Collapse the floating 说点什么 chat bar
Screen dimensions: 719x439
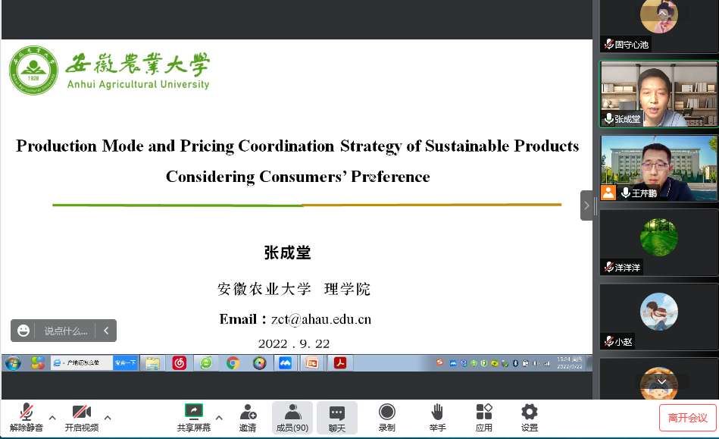106,331
